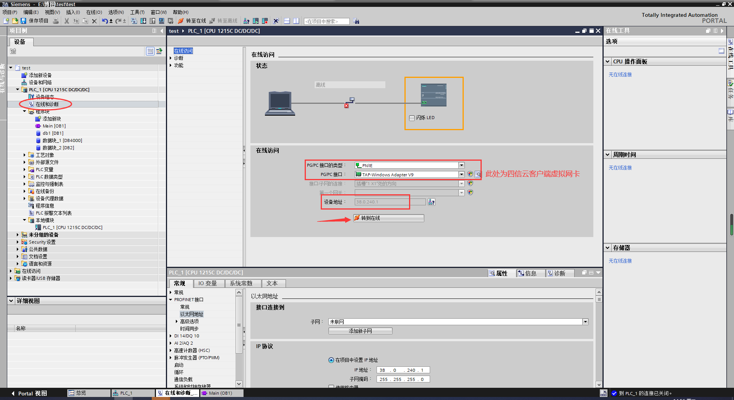
Task: Open the 在线(O) menu
Action: point(94,12)
